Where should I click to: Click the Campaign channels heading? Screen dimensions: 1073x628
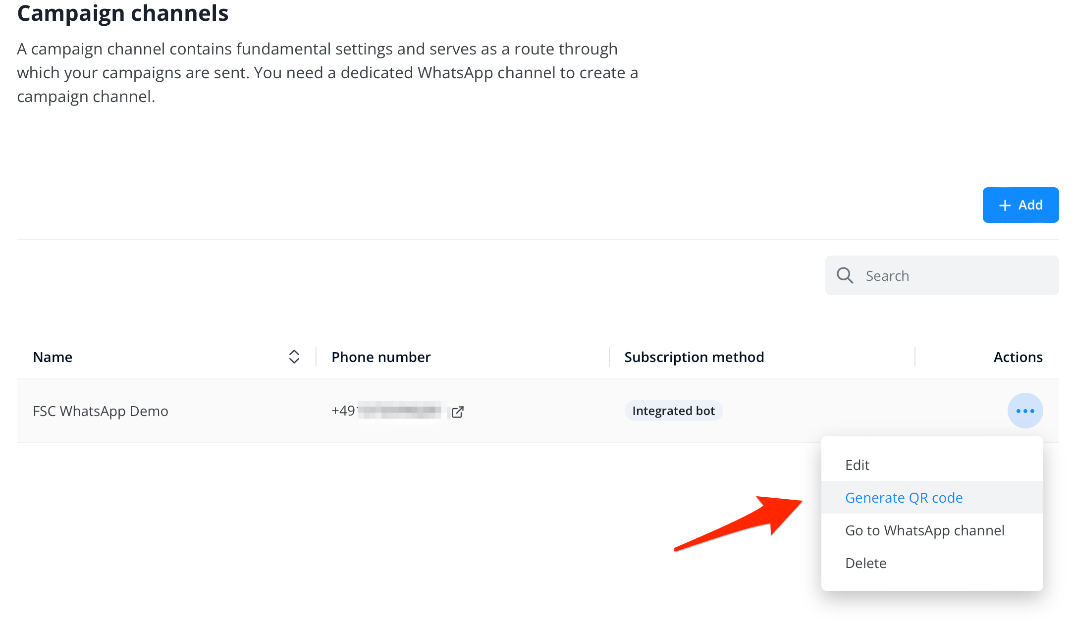(123, 13)
